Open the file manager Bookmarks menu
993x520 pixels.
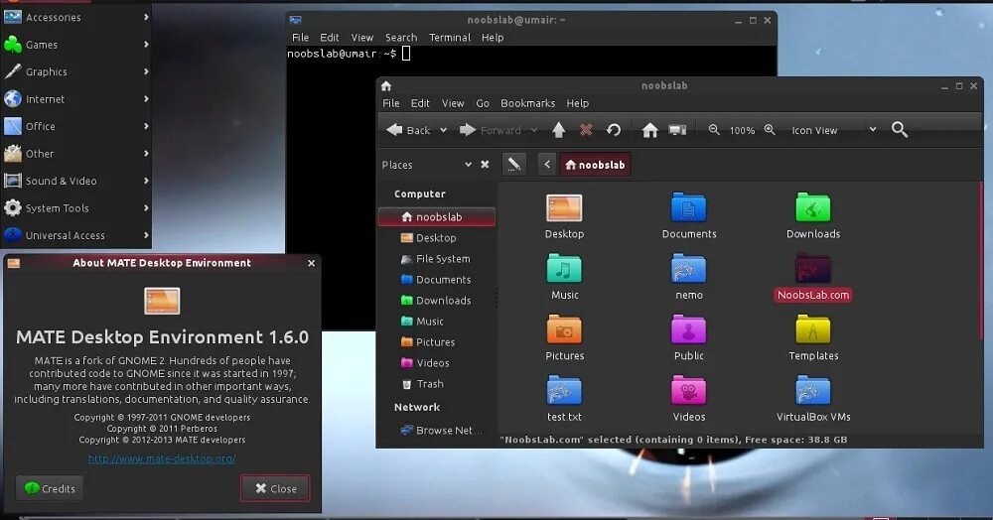coord(527,103)
